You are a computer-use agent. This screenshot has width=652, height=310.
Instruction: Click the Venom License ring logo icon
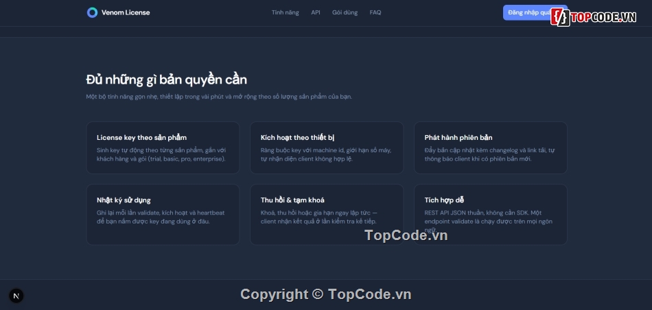coord(93,12)
